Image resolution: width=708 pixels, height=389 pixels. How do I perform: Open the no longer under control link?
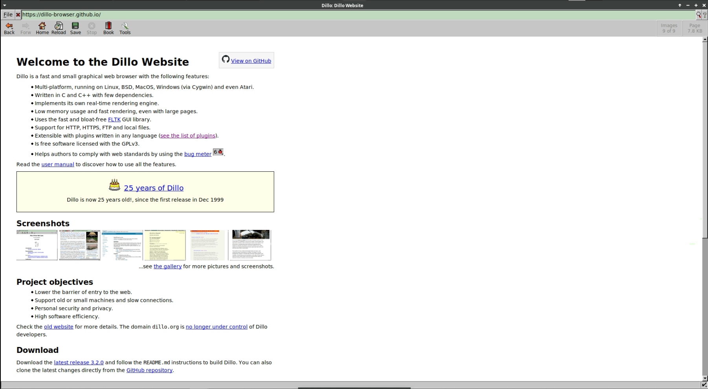216,327
